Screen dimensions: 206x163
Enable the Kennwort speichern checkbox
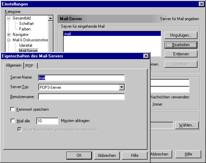click(x=13, y=109)
